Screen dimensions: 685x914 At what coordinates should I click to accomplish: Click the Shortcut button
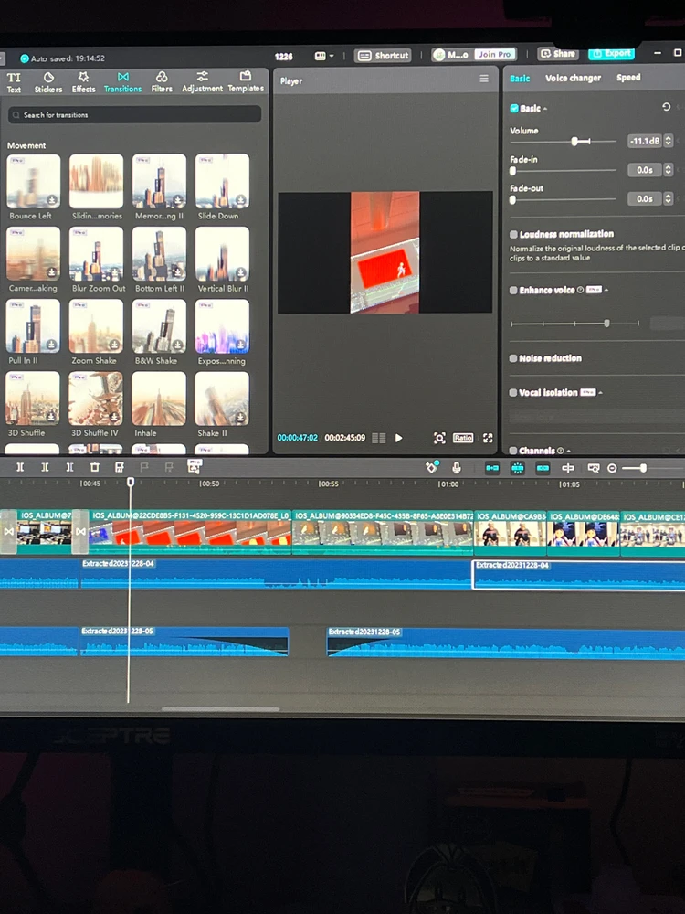click(x=384, y=56)
